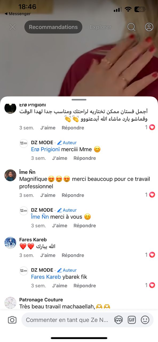
Task: Tap heart reaction on Fares Kareb comment
Action: [x=152, y=255]
